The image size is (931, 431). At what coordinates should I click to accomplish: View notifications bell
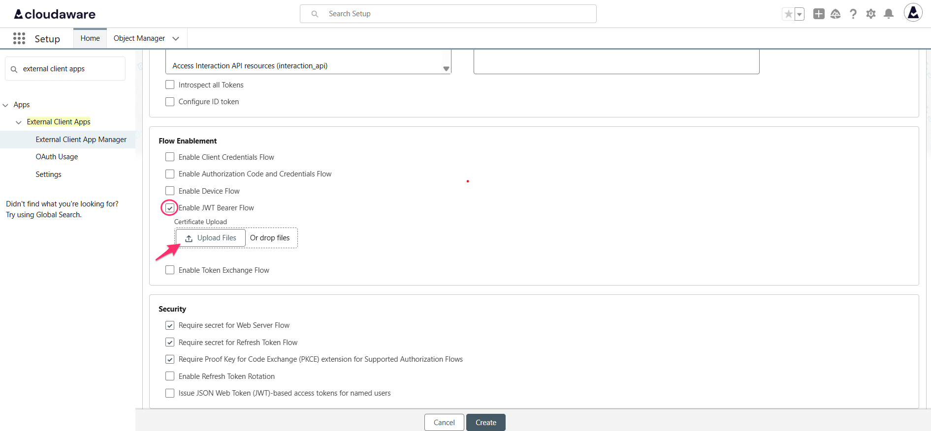[x=888, y=14]
